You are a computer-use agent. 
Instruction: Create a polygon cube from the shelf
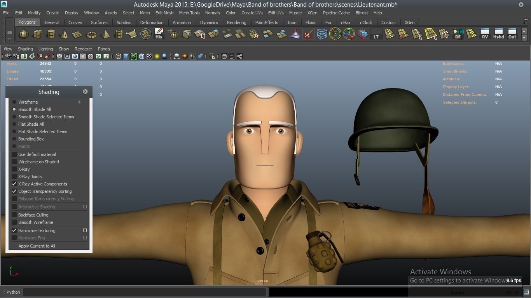pos(37,34)
